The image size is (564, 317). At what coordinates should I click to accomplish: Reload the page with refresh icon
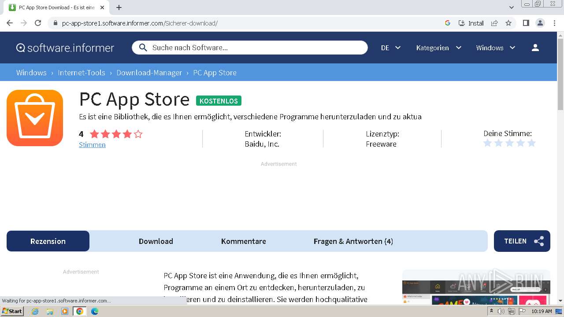point(38,23)
